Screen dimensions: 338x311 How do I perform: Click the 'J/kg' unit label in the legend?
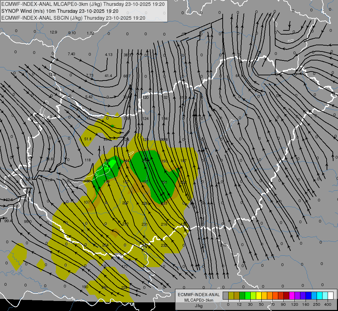[199, 306]
